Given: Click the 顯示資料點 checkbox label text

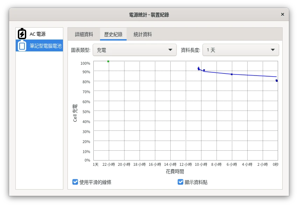Looking at the screenshot, I should click(196, 182).
